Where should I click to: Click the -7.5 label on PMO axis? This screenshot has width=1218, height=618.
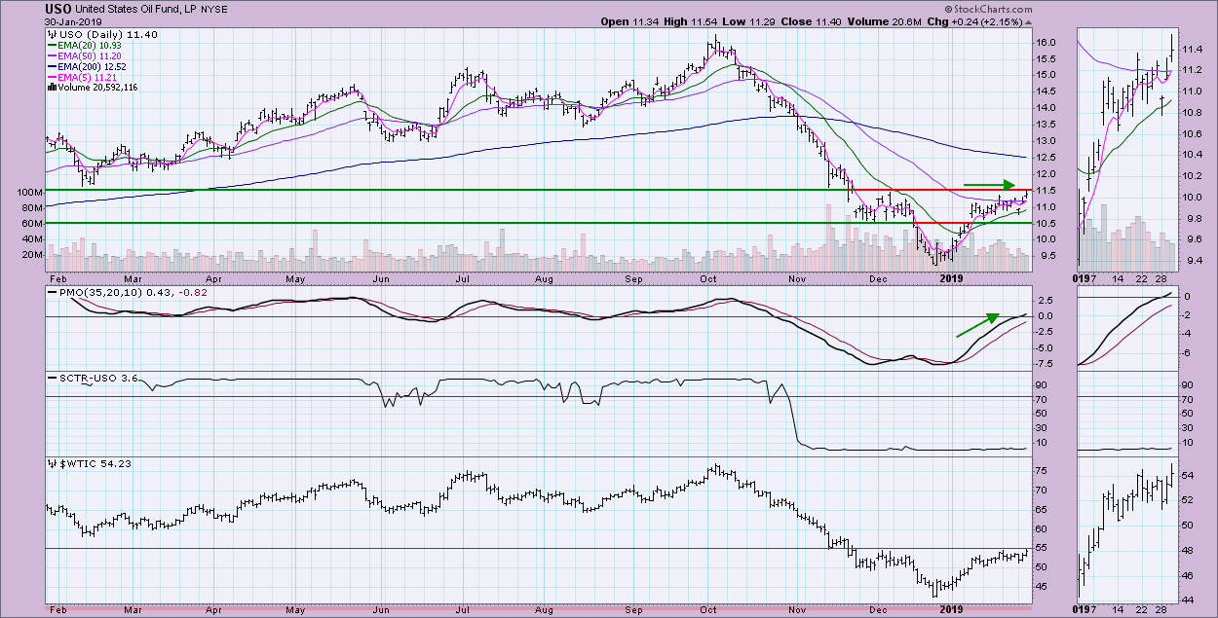point(1046,364)
